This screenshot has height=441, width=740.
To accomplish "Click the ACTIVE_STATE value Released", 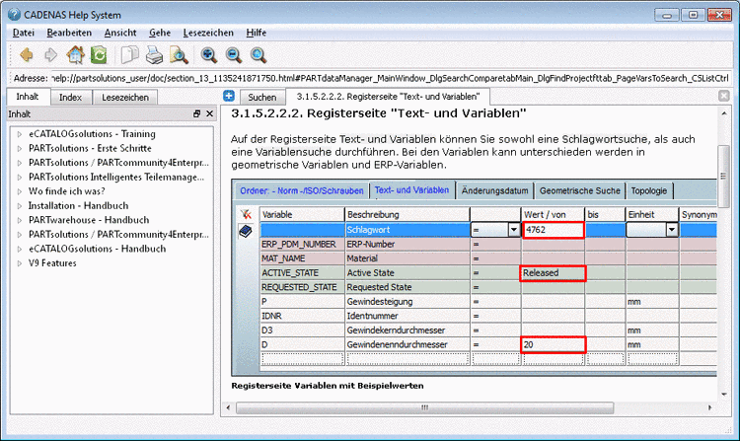I will pos(553,273).
